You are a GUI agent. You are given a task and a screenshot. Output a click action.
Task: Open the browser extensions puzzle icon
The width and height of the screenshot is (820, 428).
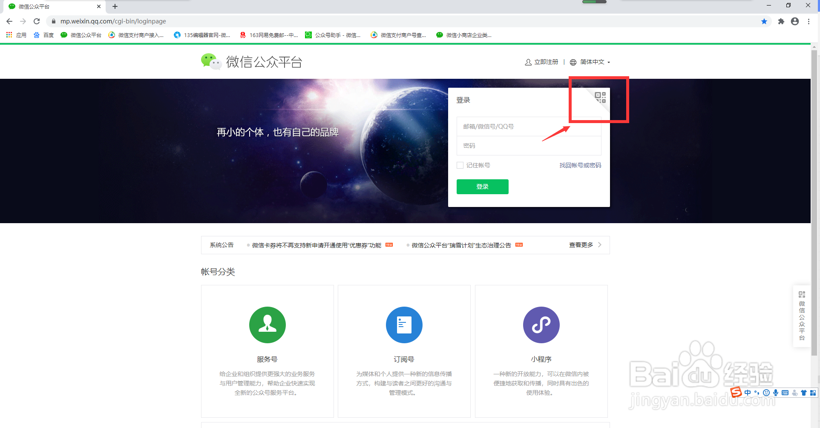(x=781, y=21)
